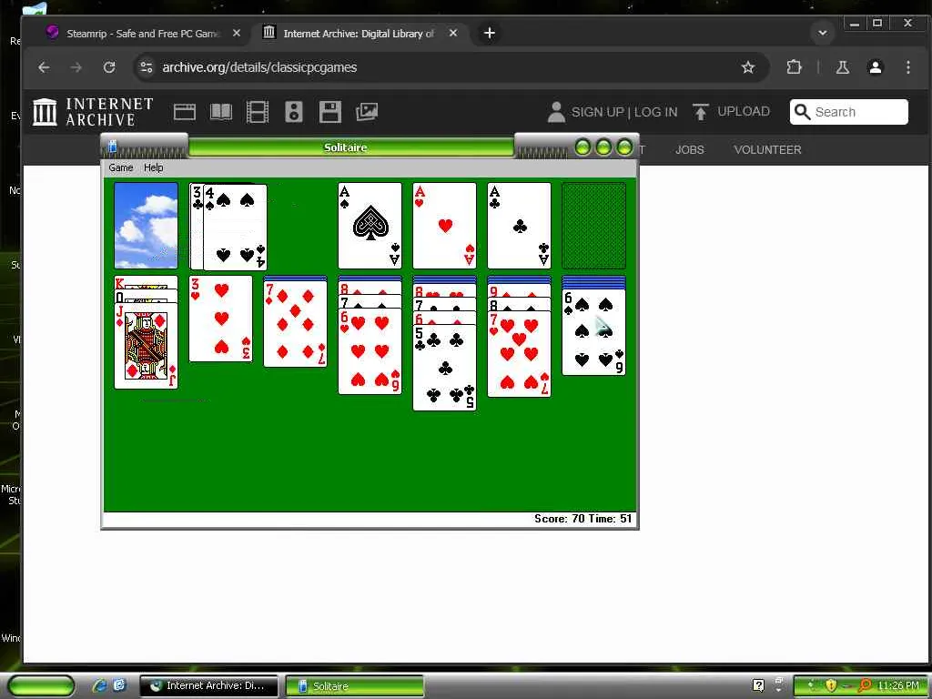Select the 7 of hearts card
Image resolution: width=932 pixels, height=699 pixels.
519,354
